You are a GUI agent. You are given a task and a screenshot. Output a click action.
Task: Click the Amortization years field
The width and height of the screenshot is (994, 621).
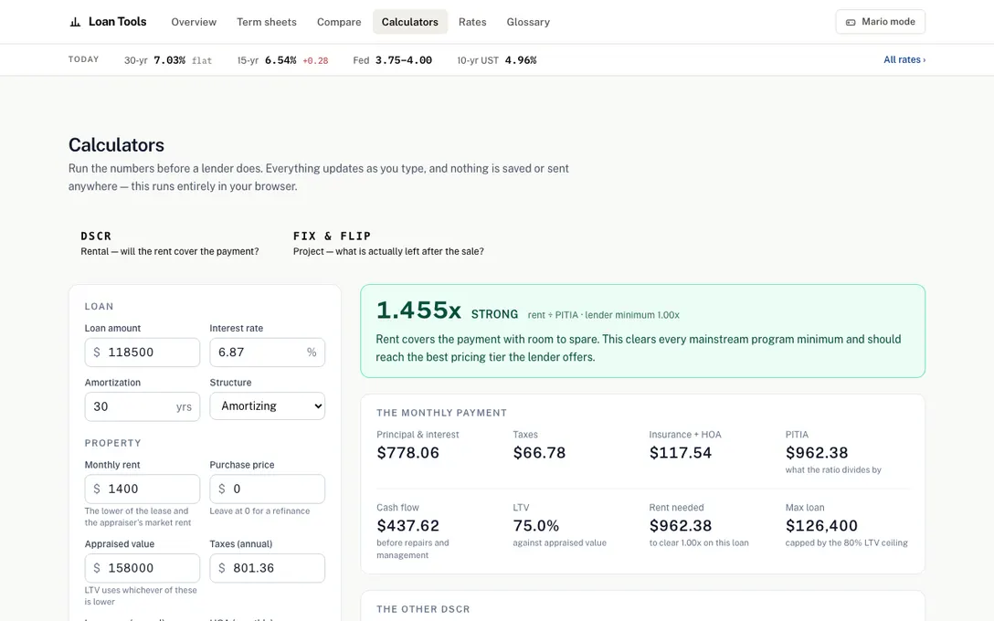pos(142,406)
